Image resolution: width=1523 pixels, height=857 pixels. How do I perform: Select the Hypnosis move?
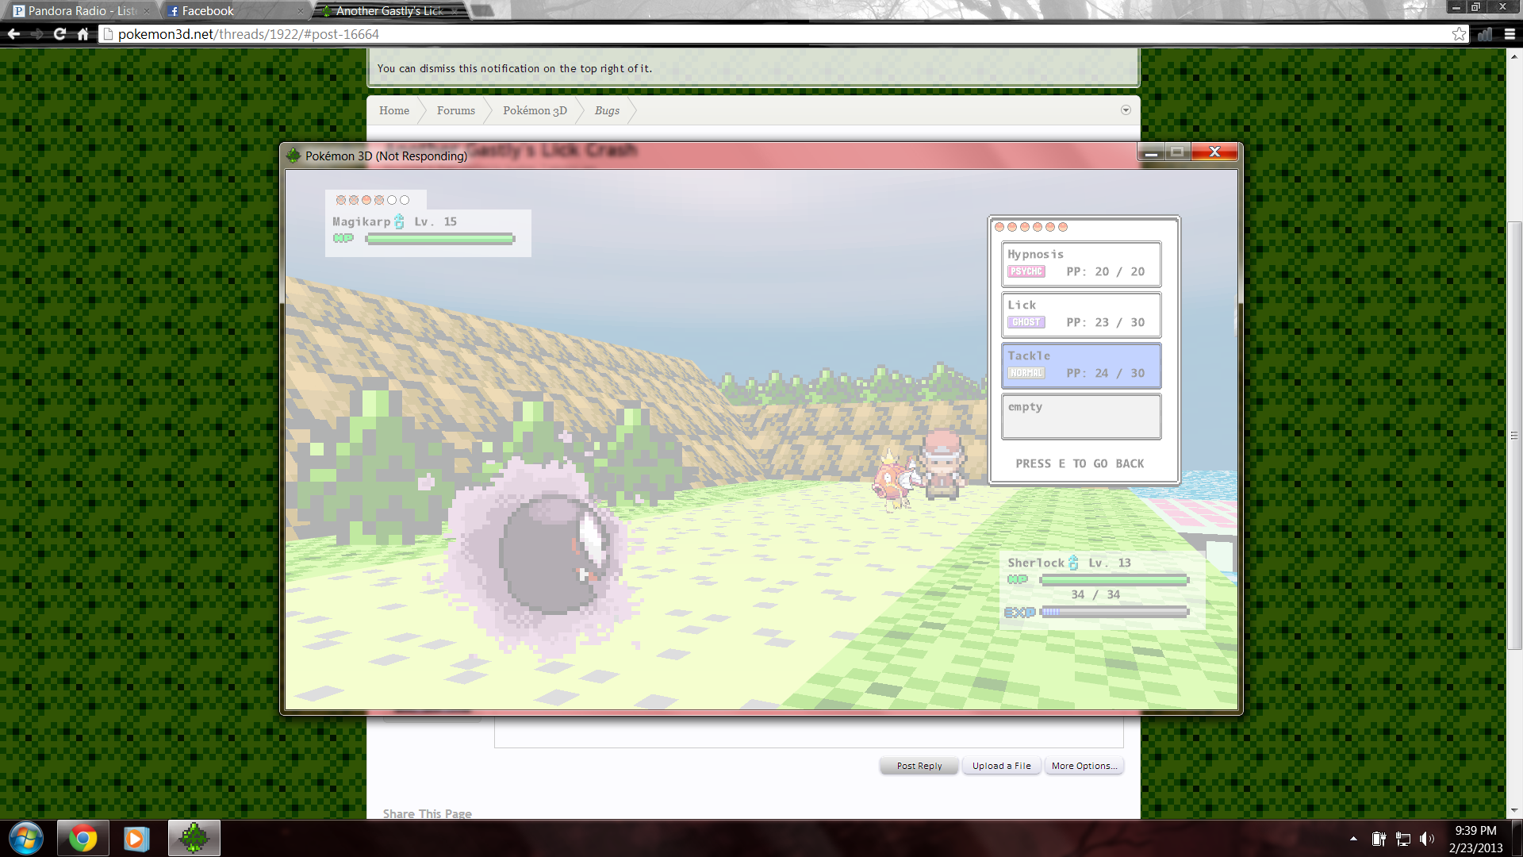[x=1081, y=263]
